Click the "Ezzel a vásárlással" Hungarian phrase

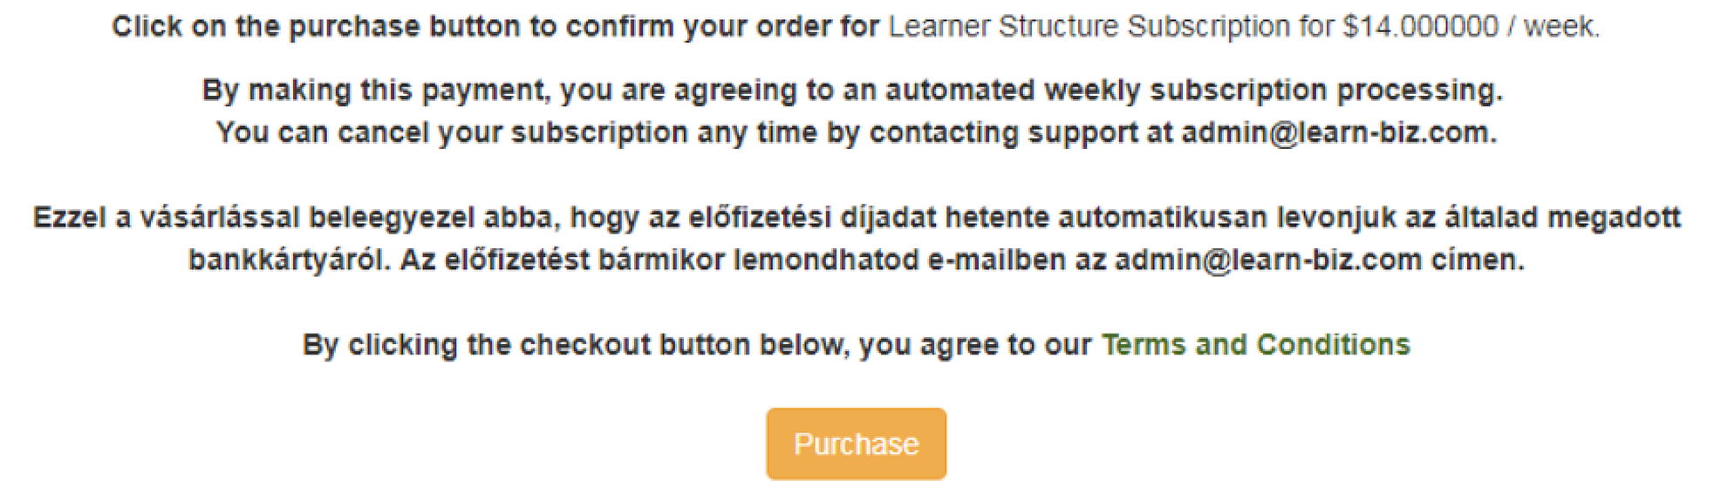[x=166, y=217]
